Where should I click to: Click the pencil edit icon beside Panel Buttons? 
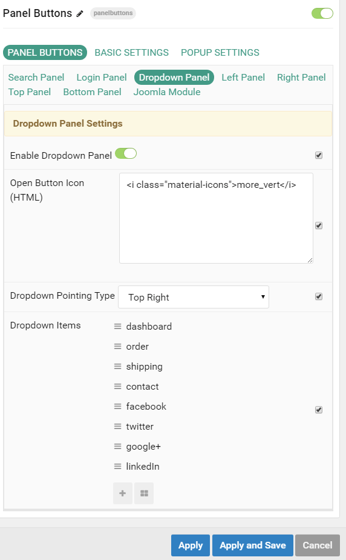[80, 13]
